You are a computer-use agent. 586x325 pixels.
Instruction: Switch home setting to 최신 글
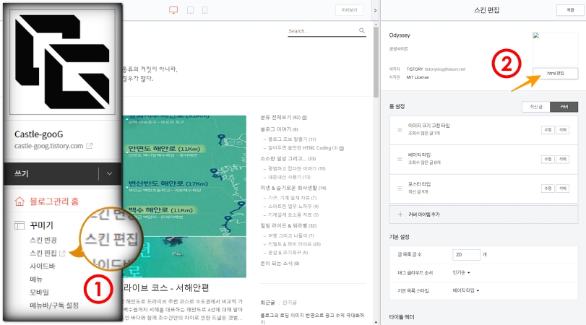[x=536, y=107]
